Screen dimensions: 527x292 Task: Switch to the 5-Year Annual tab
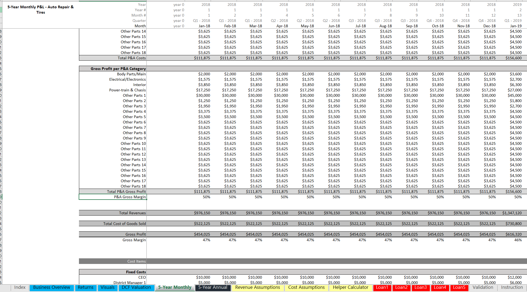(213, 287)
